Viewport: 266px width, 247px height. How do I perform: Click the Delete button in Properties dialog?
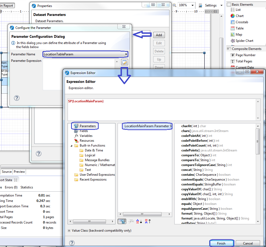click(x=159, y=51)
